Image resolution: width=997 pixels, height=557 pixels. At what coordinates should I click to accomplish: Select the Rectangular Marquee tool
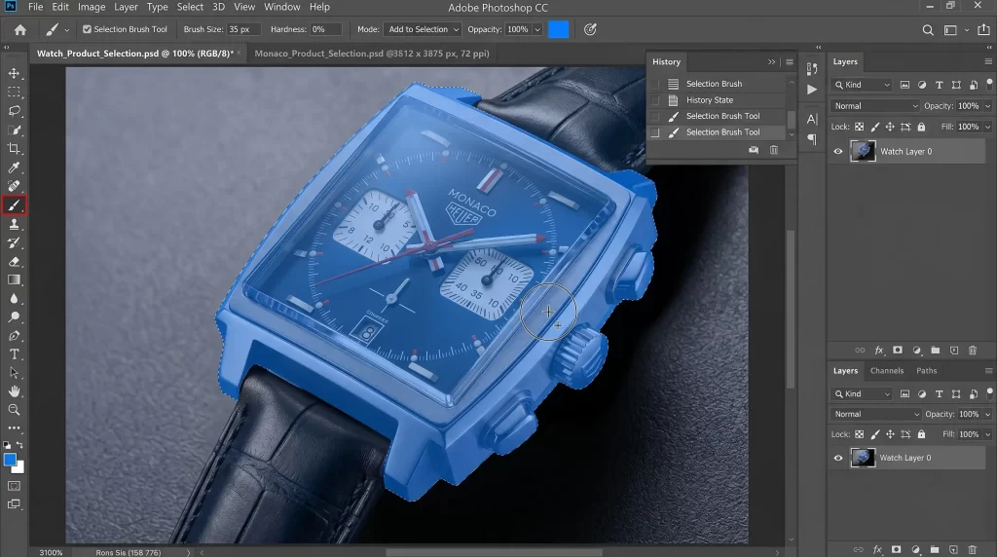[x=14, y=93]
